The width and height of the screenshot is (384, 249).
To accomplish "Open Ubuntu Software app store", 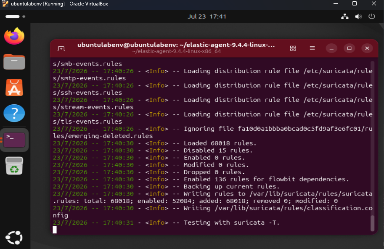I will 14,87.
